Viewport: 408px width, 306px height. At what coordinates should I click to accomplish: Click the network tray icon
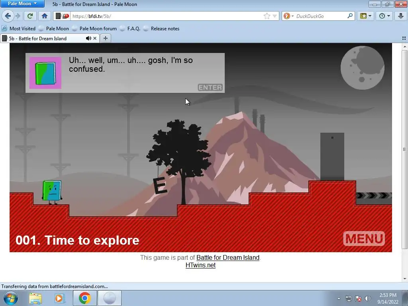348,298
